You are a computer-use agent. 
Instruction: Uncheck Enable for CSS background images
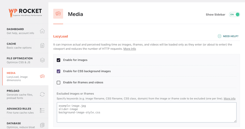pos(58,71)
